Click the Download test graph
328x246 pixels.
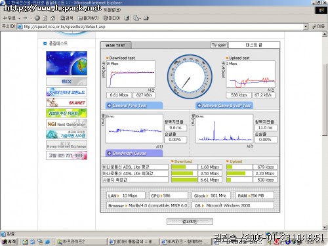131,74
